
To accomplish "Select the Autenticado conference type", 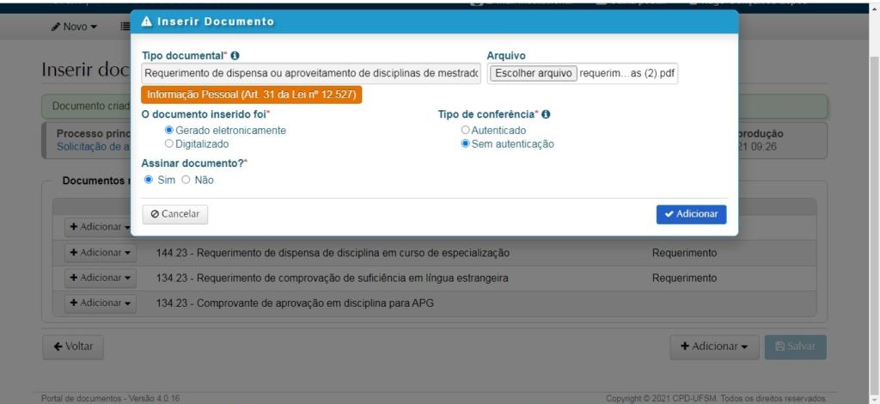I will (466, 130).
